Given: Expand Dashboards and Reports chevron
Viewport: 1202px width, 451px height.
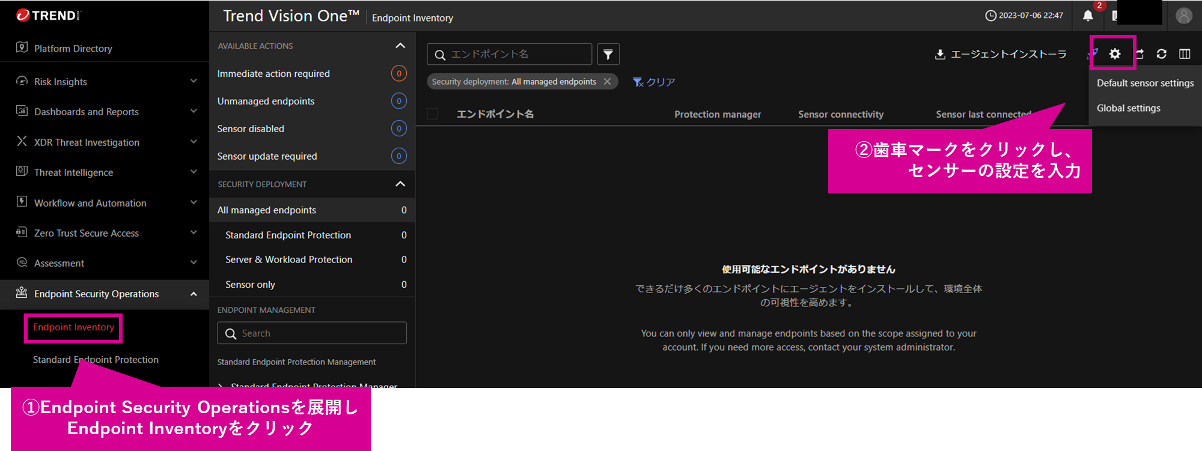Looking at the screenshot, I should [194, 111].
